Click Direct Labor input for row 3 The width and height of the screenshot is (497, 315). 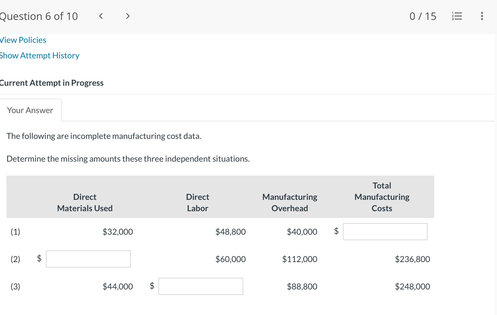201,286
